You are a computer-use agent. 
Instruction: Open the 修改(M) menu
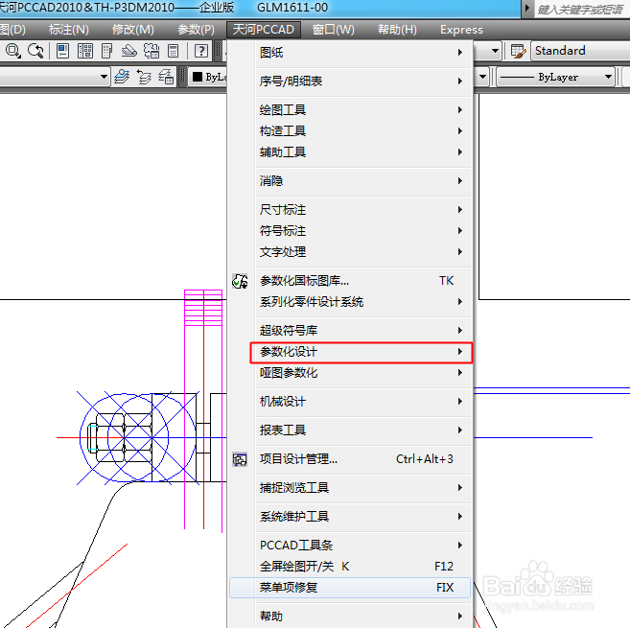click(x=133, y=30)
